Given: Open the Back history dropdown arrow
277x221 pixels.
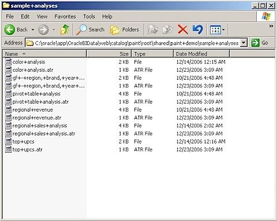Looking at the screenshot, I should tap(33, 30).
